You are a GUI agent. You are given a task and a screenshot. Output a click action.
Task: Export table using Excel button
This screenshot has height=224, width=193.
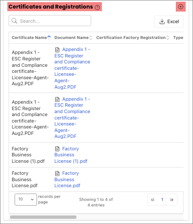pos(169,21)
